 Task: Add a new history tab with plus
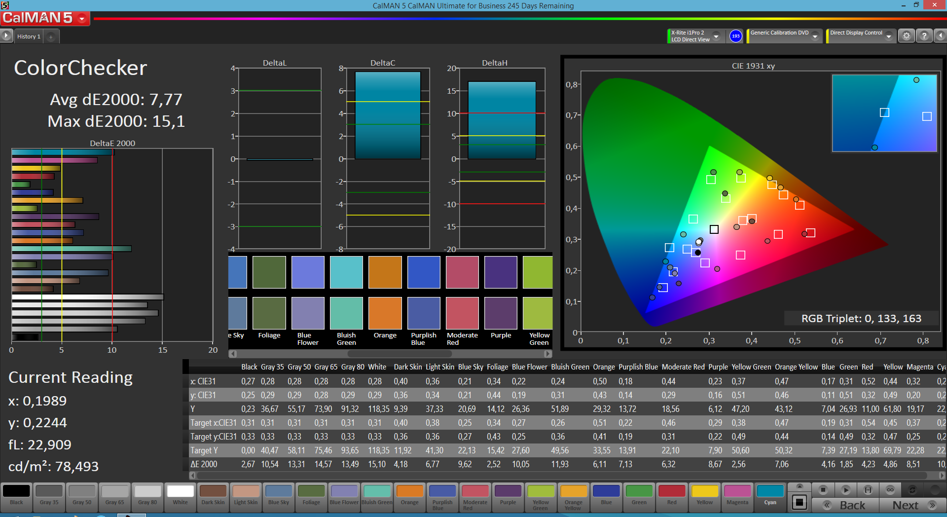click(x=51, y=37)
